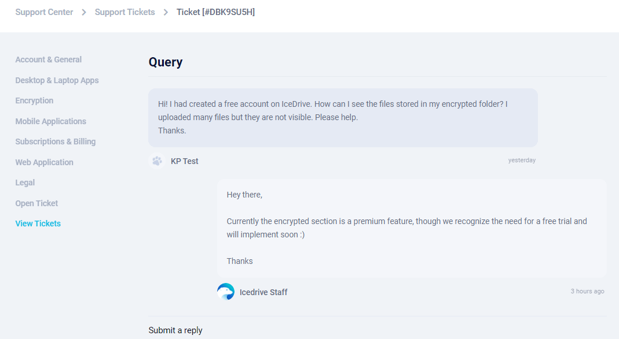Viewport: 619px width, 339px height.
Task: Click the Submit a reply heading
Action: click(175, 330)
